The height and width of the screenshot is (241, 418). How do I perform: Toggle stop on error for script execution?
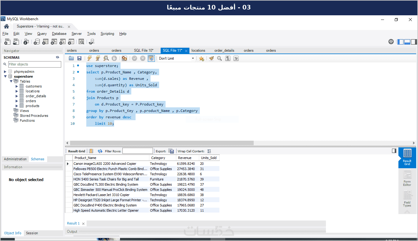click(124, 58)
